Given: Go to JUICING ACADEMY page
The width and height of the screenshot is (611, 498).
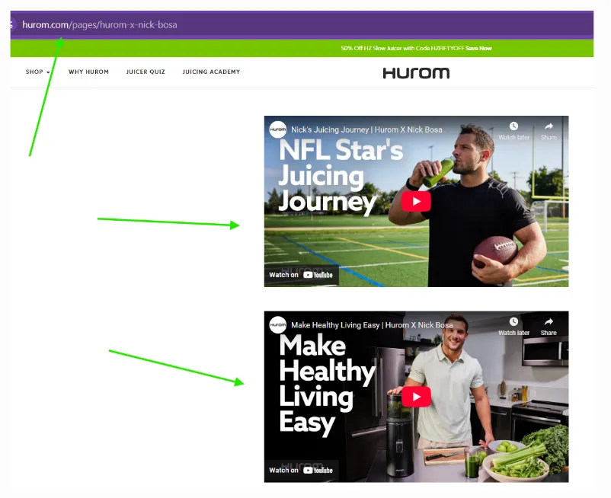Looking at the screenshot, I should [x=211, y=72].
